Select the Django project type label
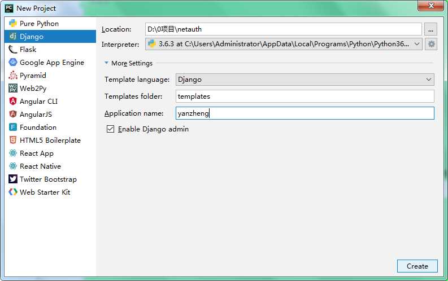Screen dimensions: 448x281 32,37
